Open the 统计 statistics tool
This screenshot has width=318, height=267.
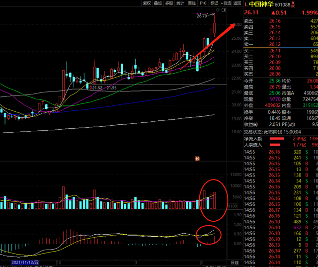[x=180, y=3]
